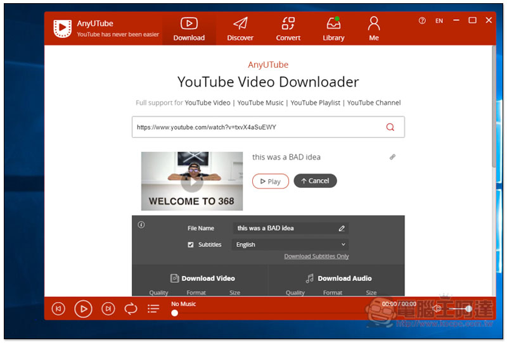Screen dimensions: 507x343
Task: Click the next track button
Action: tap(108, 309)
